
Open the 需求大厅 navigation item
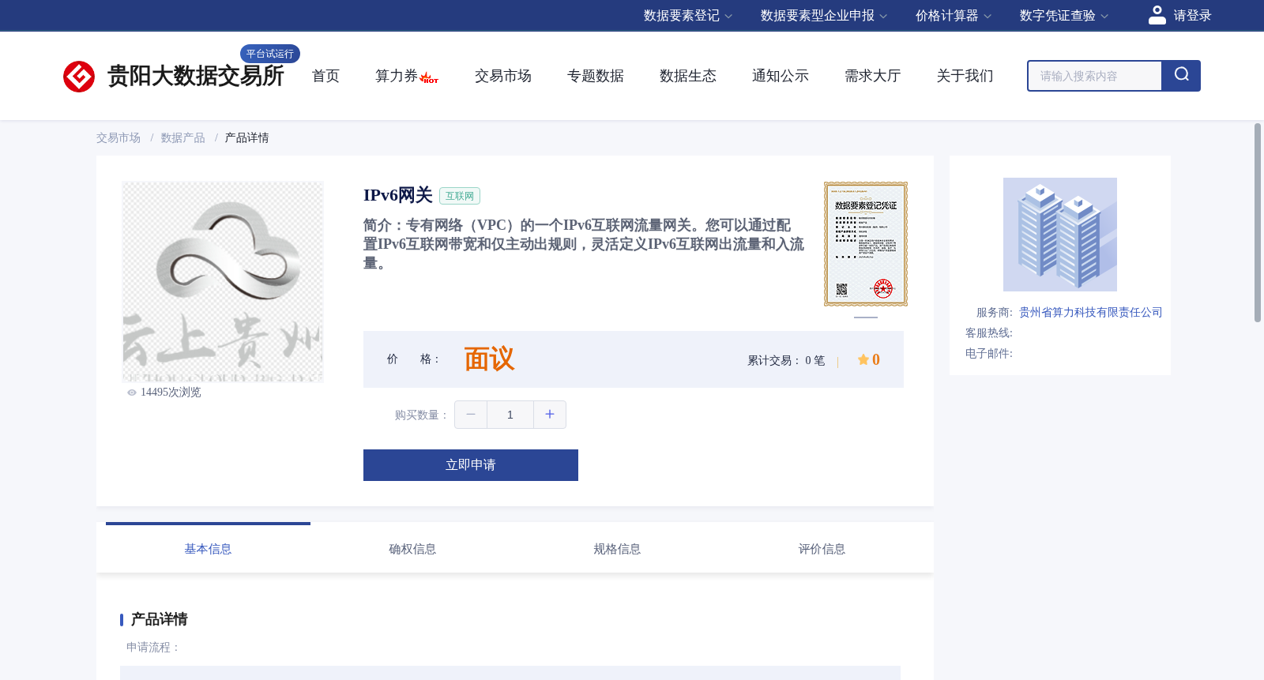click(x=873, y=76)
